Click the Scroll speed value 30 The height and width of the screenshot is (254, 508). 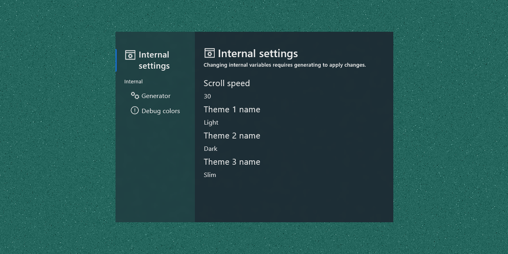click(207, 96)
